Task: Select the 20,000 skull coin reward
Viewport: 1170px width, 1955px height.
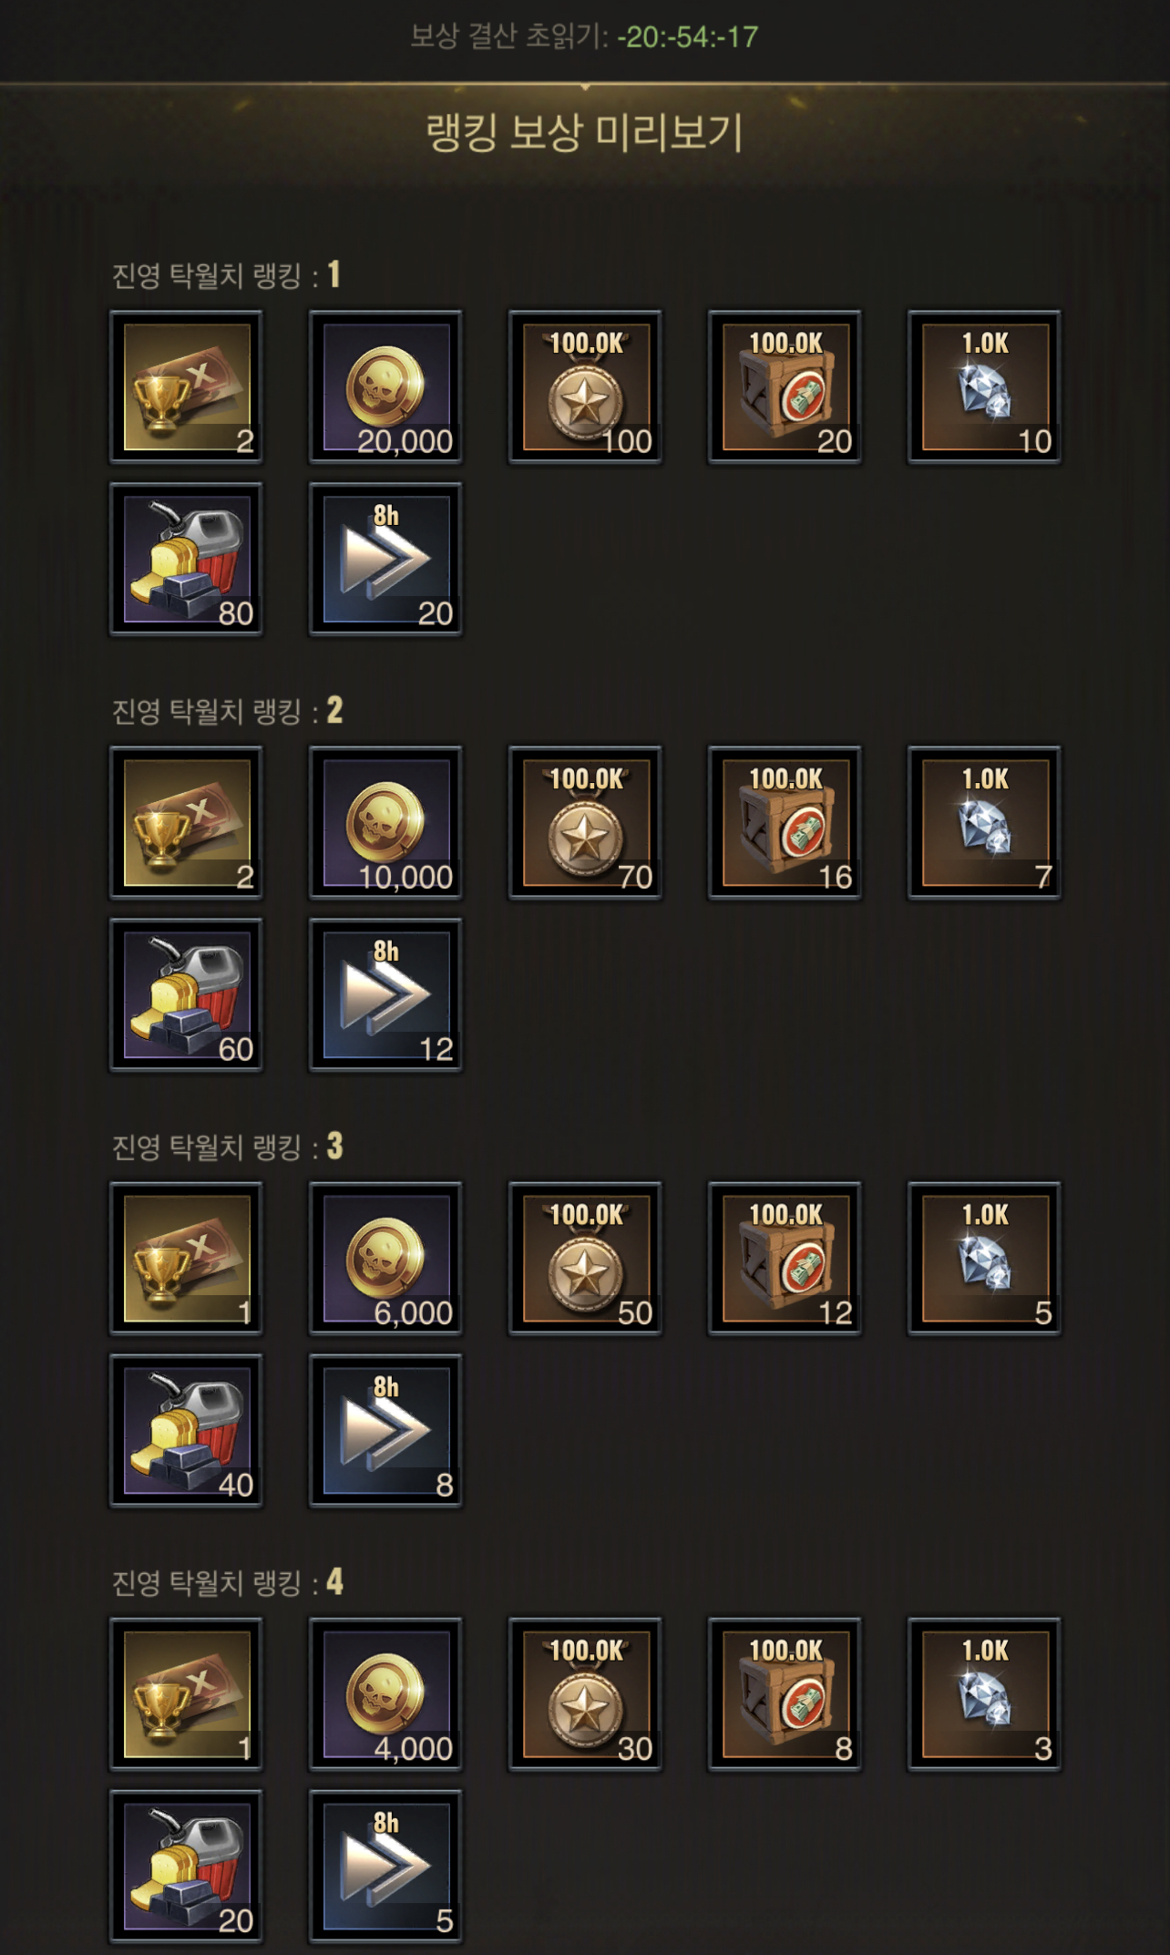Action: click(x=385, y=386)
